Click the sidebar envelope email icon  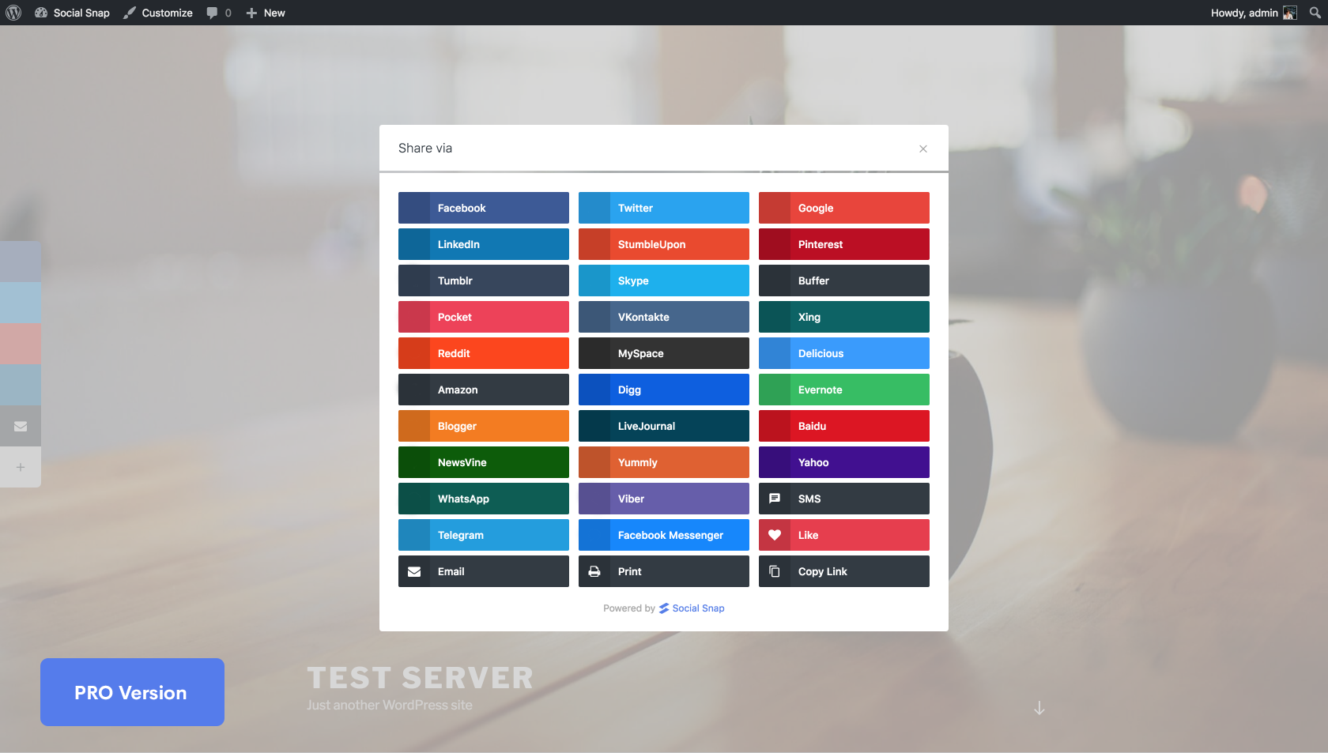click(x=21, y=427)
